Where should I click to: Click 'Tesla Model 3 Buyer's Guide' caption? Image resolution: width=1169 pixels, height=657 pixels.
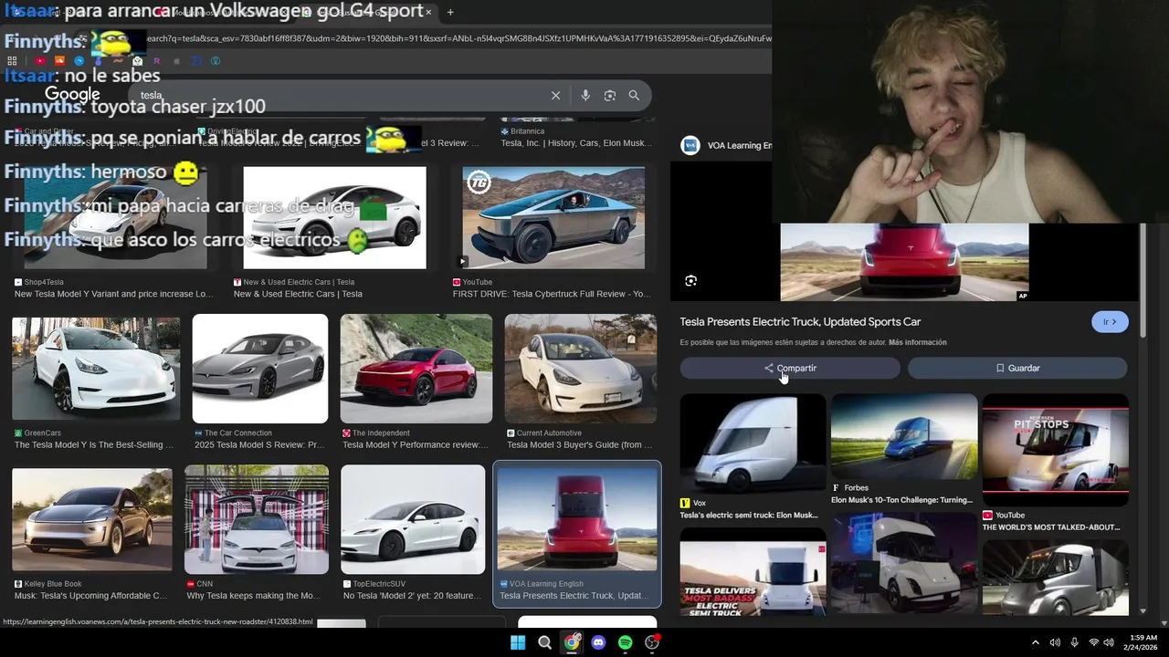click(580, 444)
